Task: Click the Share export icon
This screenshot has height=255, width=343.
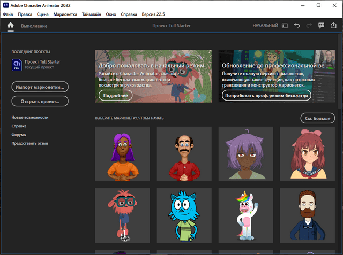Action: coord(334,25)
